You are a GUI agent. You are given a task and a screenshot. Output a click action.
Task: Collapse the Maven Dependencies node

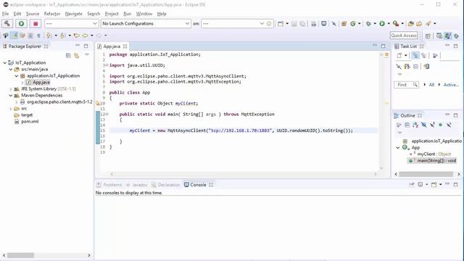[x=11, y=95]
